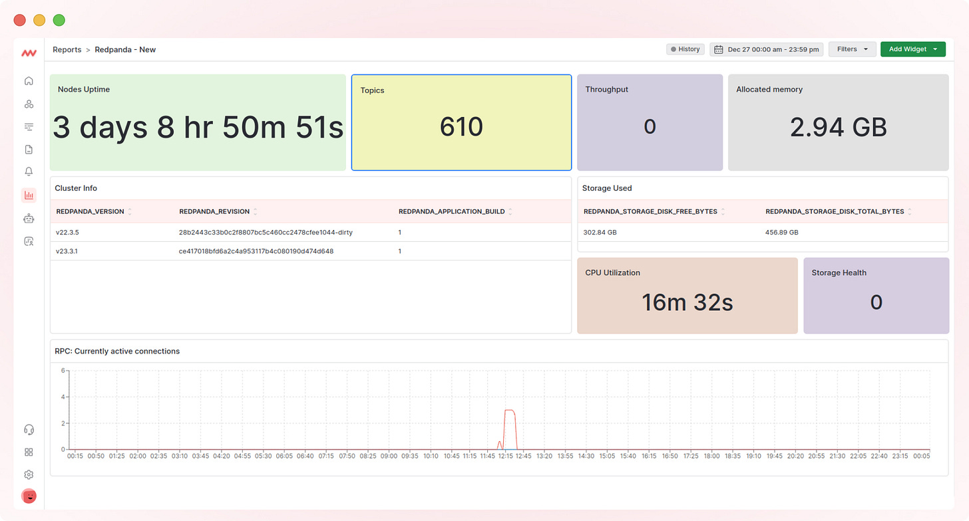This screenshot has width=969, height=521.
Task: Sort by REDPANDA_STORAGE_DISK_FREE_BYTES column
Action: [655, 211]
